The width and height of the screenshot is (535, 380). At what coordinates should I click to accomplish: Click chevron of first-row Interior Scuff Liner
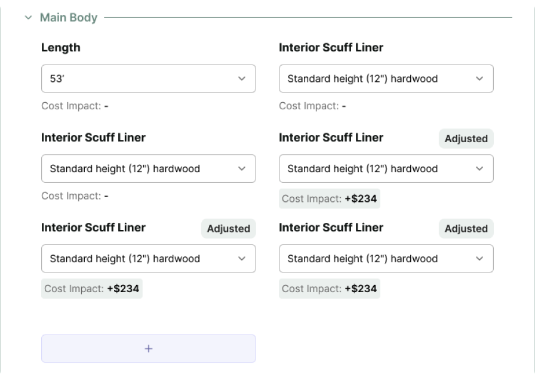(479, 79)
